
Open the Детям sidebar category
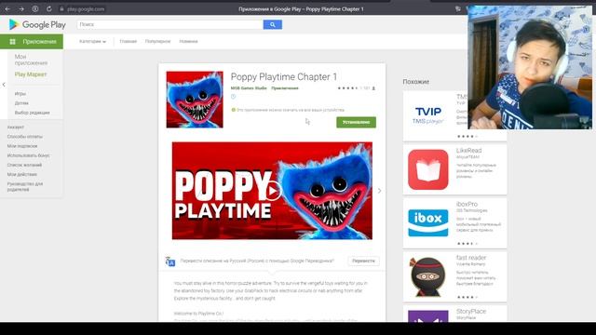[21, 103]
